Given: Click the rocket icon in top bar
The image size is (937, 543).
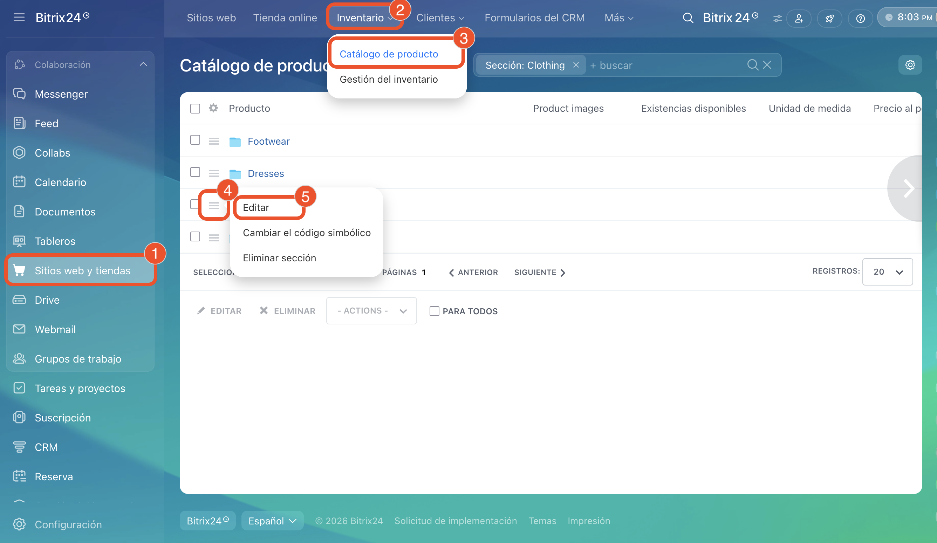Looking at the screenshot, I should coord(829,18).
